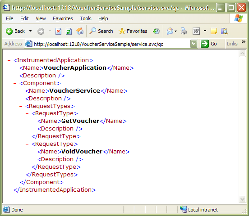
Task: Click the Stop loading icon
Action: click(x=58, y=31)
